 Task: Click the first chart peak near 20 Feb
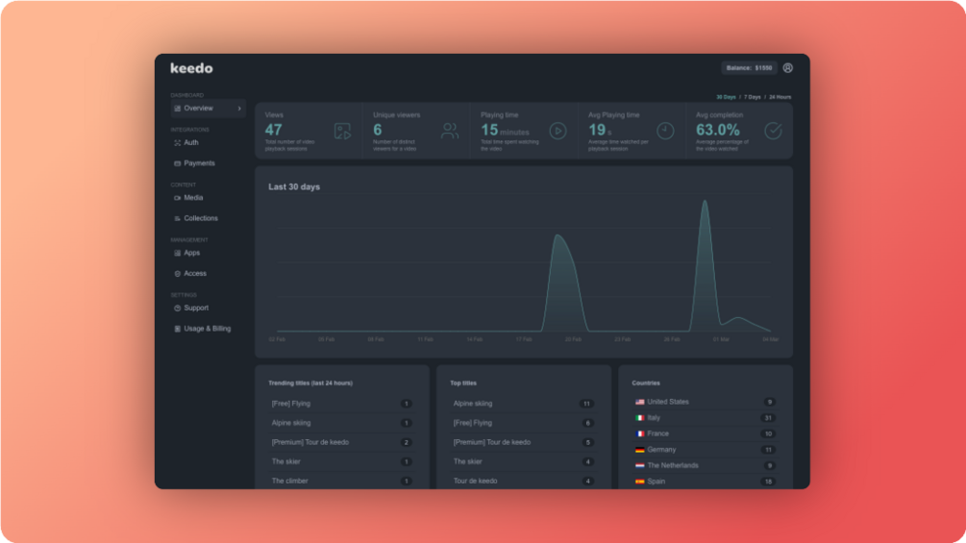tap(557, 235)
